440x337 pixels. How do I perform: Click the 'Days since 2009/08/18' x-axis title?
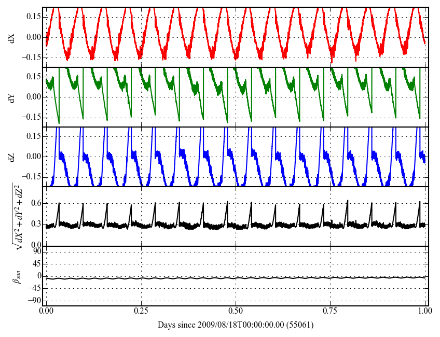point(235,325)
